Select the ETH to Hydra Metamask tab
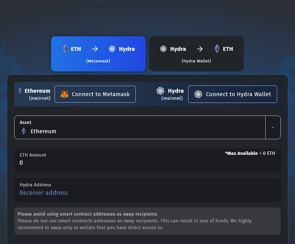This screenshot has height=244, width=295. (x=98, y=54)
